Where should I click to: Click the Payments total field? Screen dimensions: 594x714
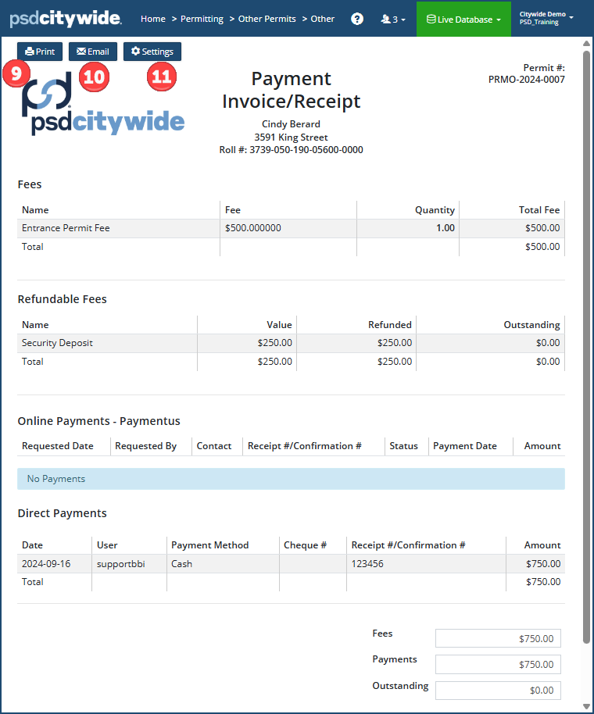[x=498, y=664]
